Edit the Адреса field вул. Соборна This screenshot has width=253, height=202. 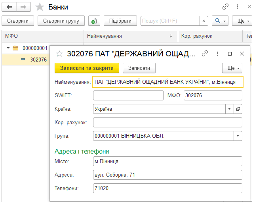[167, 175]
